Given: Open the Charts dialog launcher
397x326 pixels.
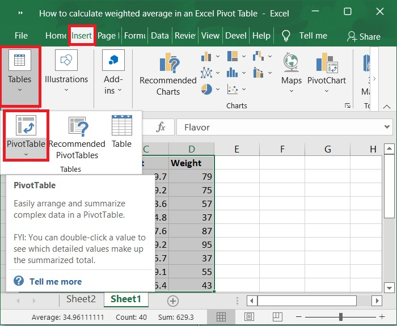Looking at the screenshot, I should coord(348,105).
